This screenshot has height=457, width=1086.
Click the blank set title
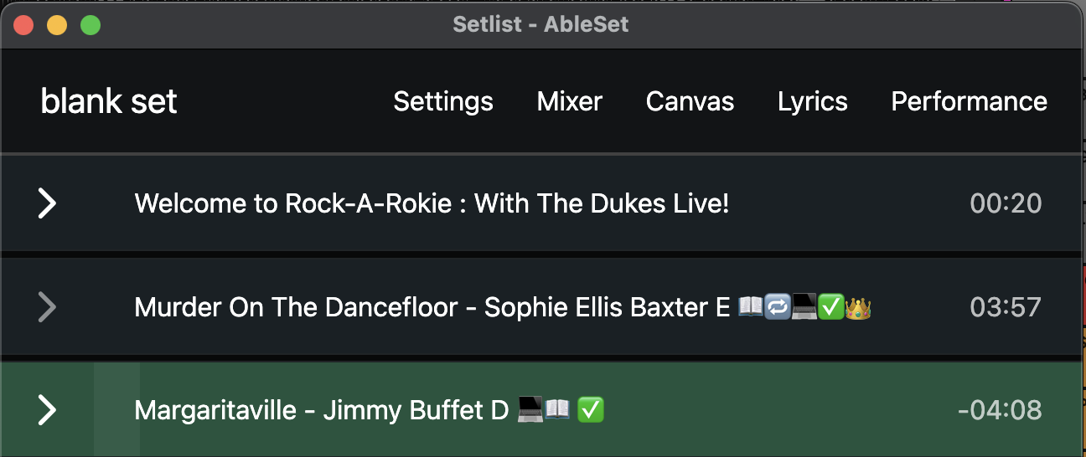(x=109, y=102)
